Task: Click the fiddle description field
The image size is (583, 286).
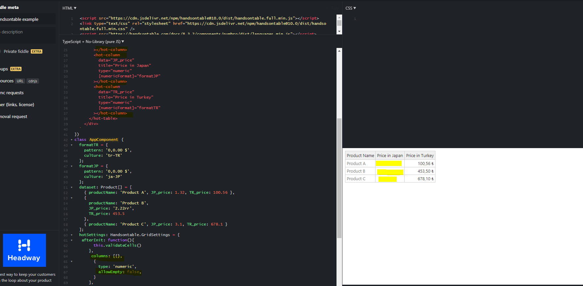Action: (28, 35)
